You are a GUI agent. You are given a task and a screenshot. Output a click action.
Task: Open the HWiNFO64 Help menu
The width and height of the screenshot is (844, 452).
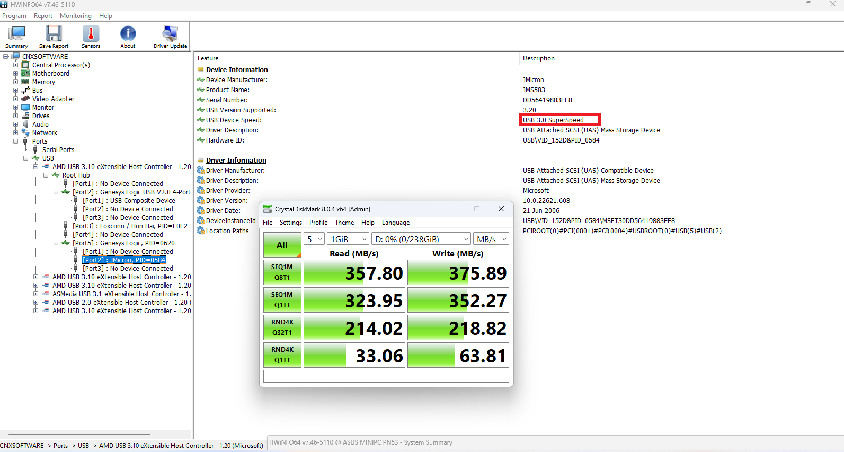(105, 16)
